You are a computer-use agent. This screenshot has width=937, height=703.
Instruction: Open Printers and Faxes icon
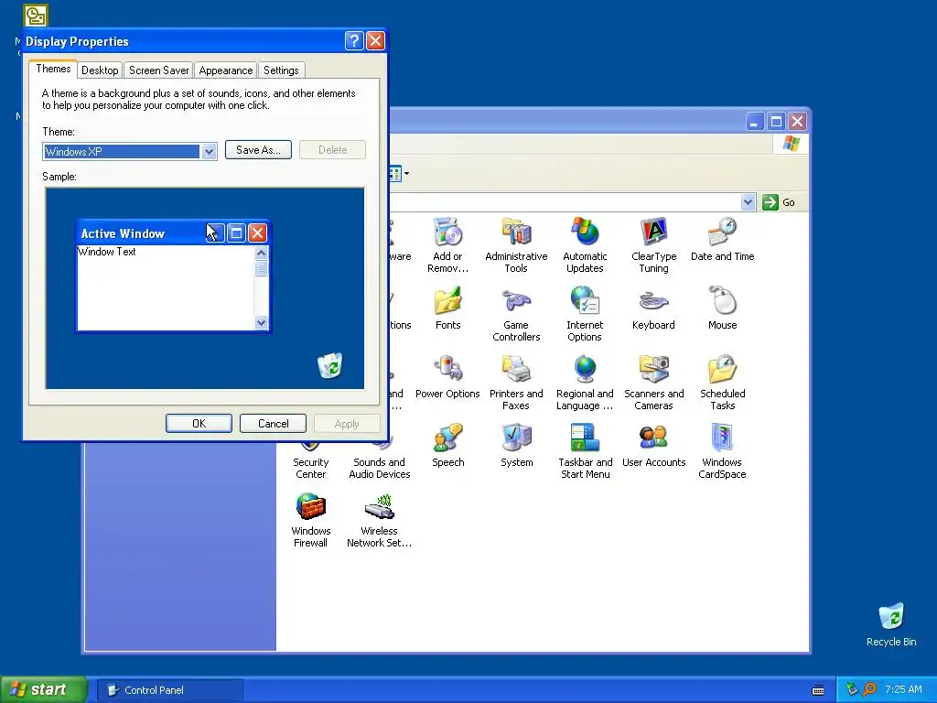tap(516, 383)
